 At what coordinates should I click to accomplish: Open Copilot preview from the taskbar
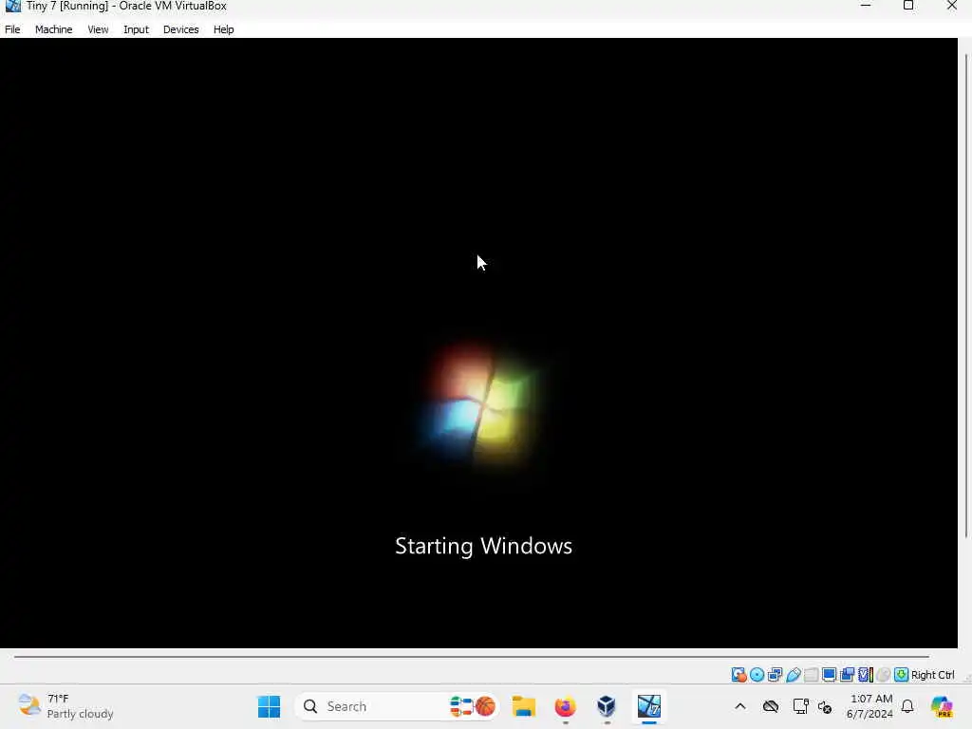(943, 706)
